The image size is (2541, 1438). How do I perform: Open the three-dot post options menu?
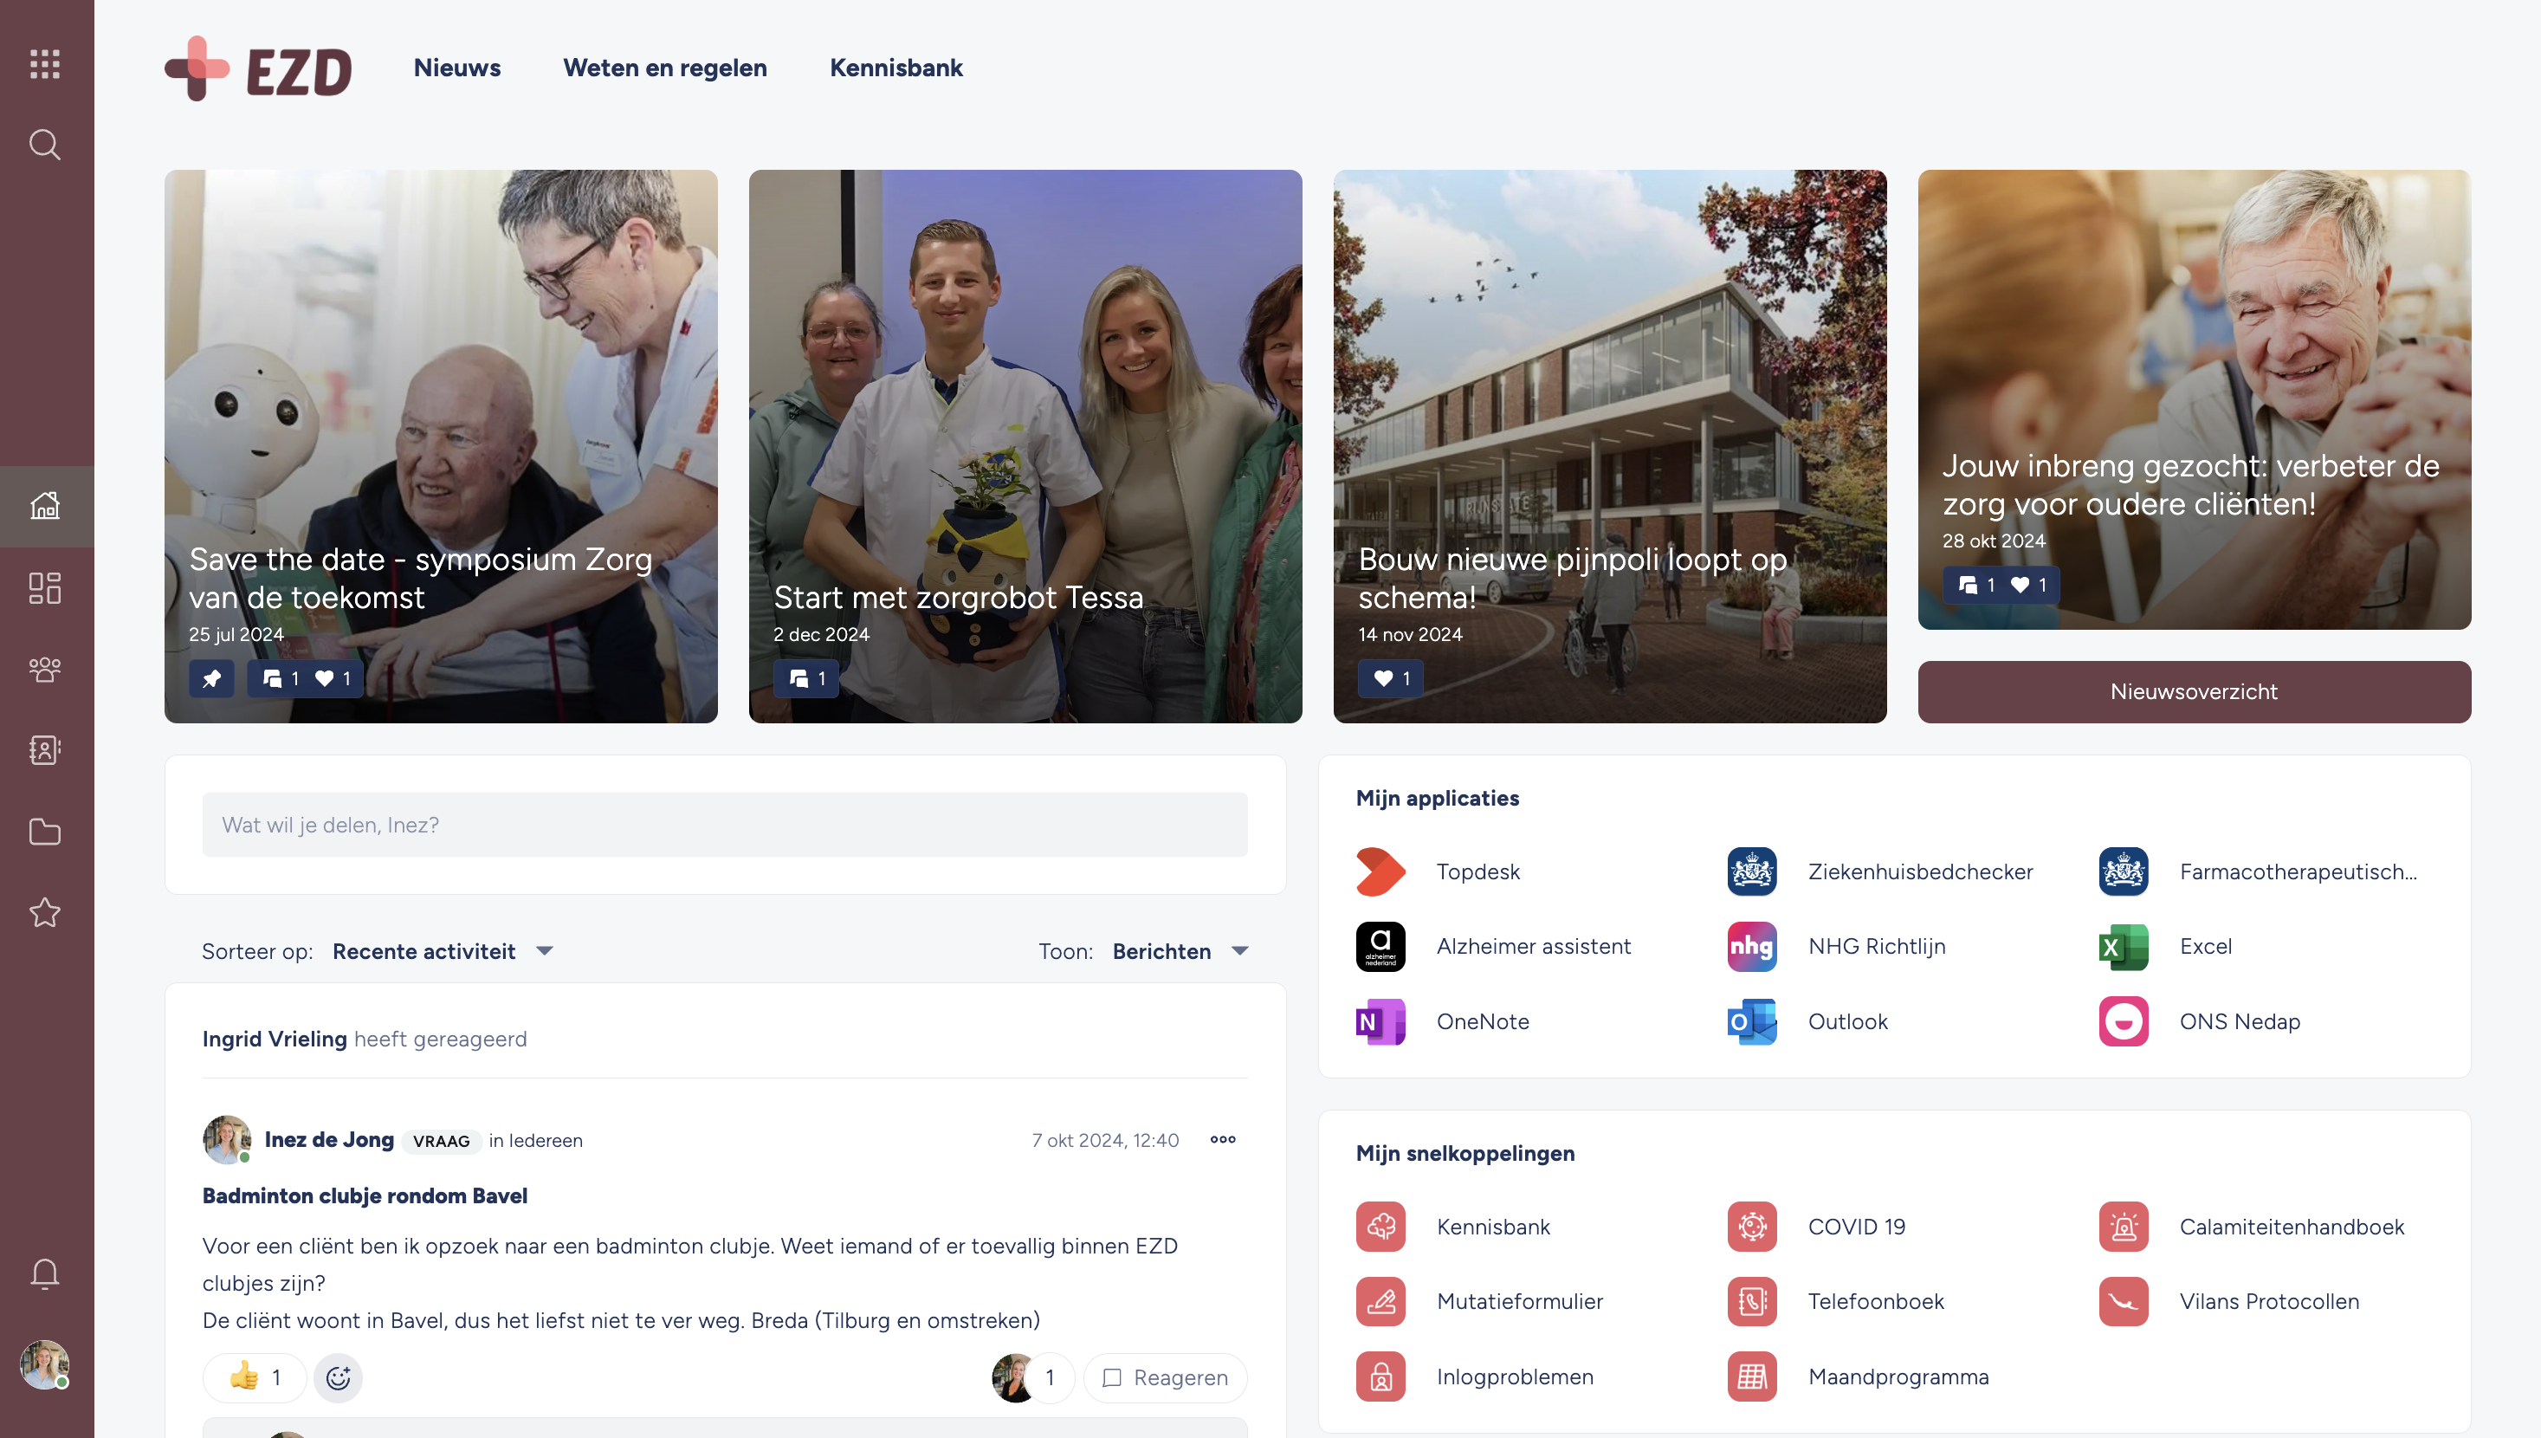click(x=1222, y=1140)
